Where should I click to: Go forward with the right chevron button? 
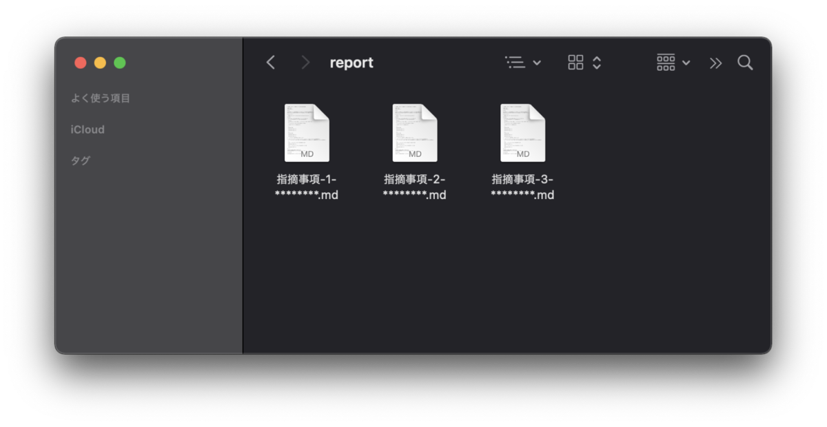[305, 63]
